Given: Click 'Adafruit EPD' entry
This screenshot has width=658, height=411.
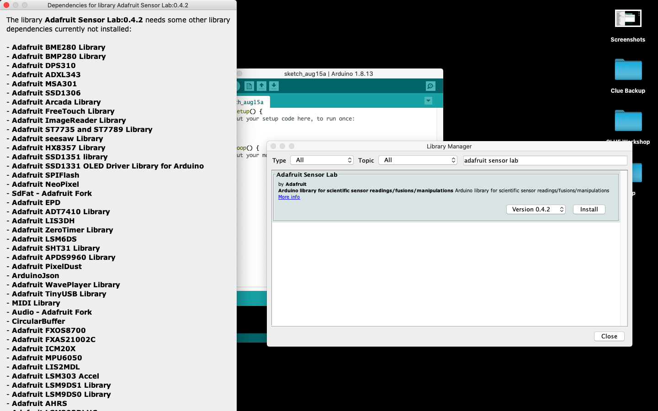Looking at the screenshot, I should click(36, 202).
